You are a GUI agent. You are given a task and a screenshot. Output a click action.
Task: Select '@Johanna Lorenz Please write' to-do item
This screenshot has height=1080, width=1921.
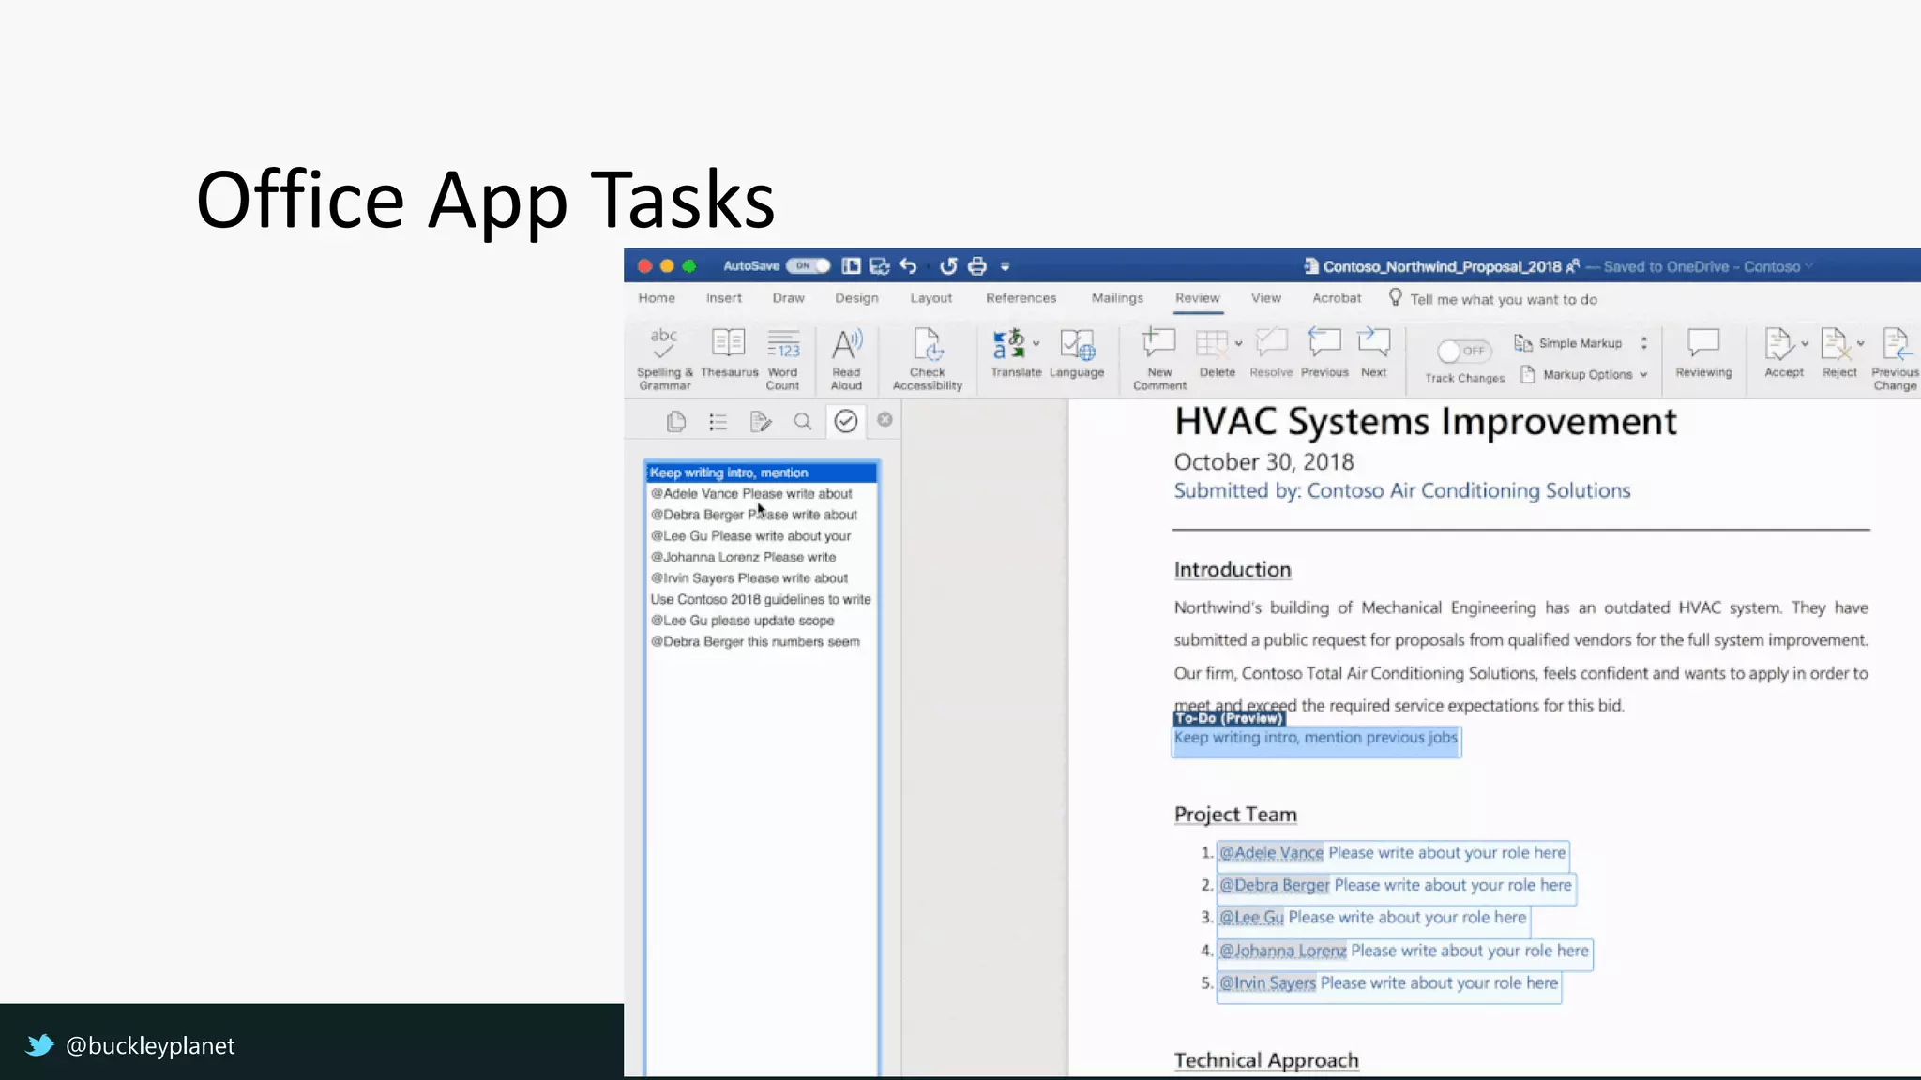pyautogui.click(x=762, y=557)
